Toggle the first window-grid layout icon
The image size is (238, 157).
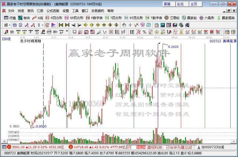(227, 32)
